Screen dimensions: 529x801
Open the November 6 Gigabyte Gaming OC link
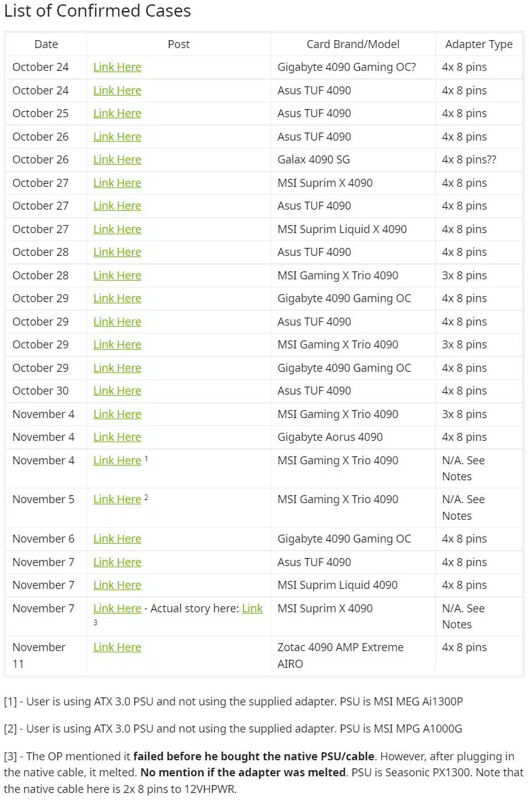tap(117, 539)
